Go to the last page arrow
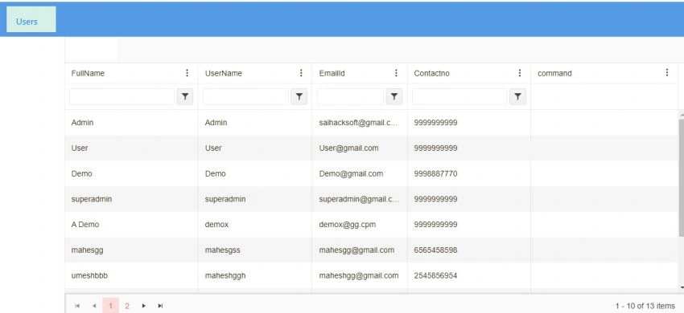 (x=160, y=306)
